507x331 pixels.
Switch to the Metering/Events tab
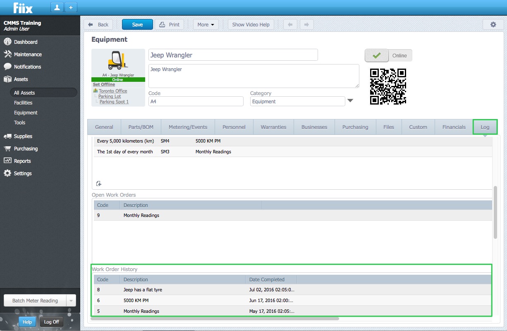click(188, 127)
